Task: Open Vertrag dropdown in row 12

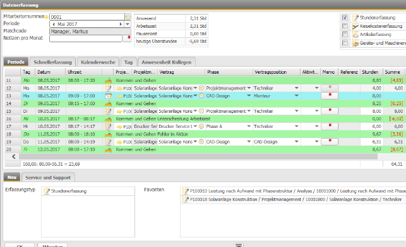Action: pos(195,88)
